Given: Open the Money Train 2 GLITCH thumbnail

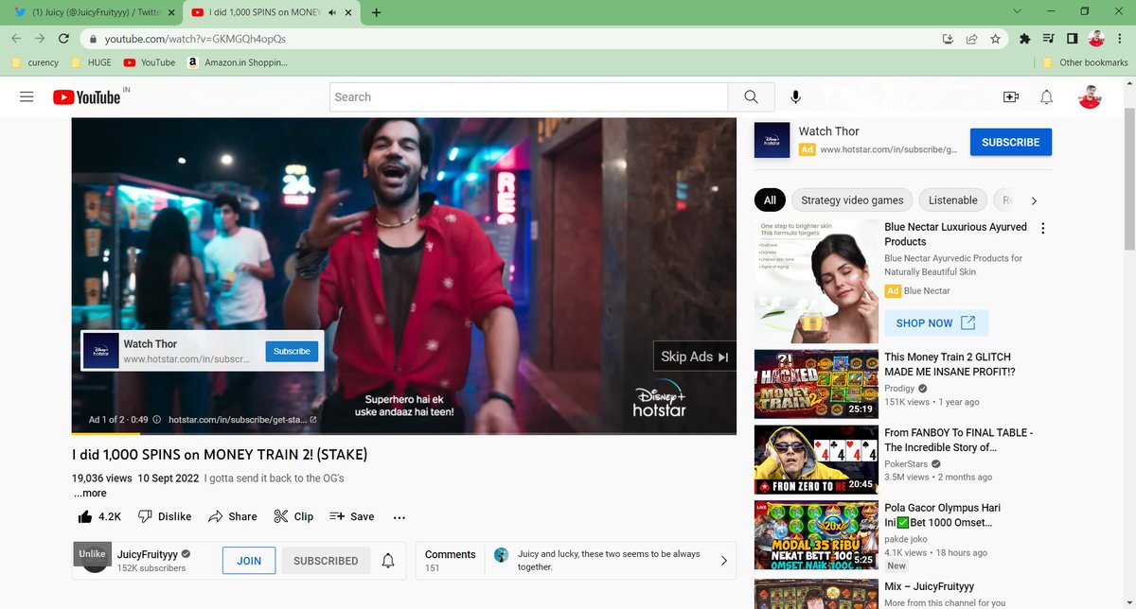Looking at the screenshot, I should pyautogui.click(x=816, y=384).
